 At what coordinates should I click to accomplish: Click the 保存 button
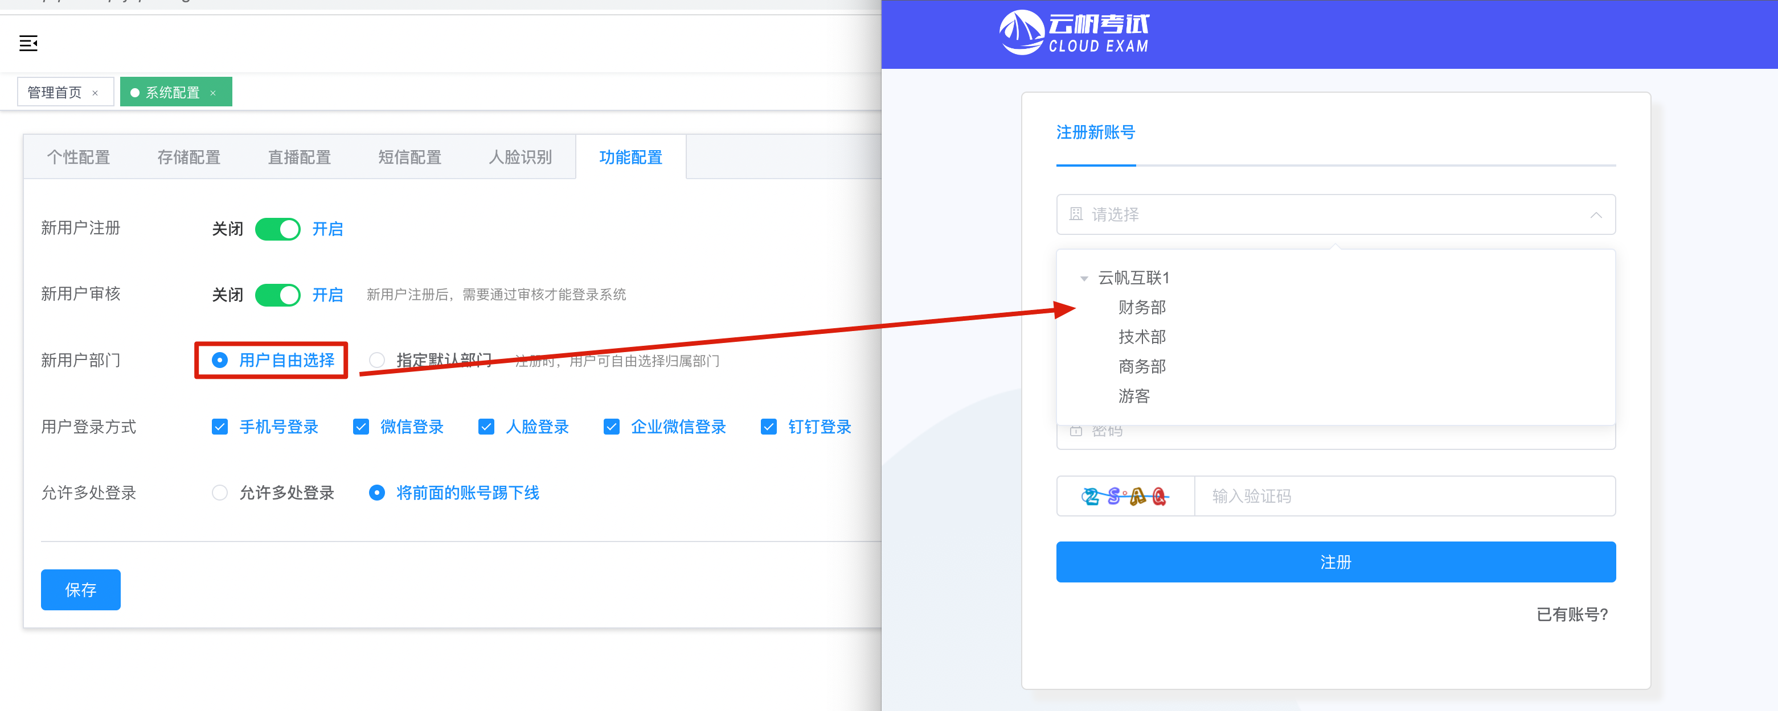[81, 590]
